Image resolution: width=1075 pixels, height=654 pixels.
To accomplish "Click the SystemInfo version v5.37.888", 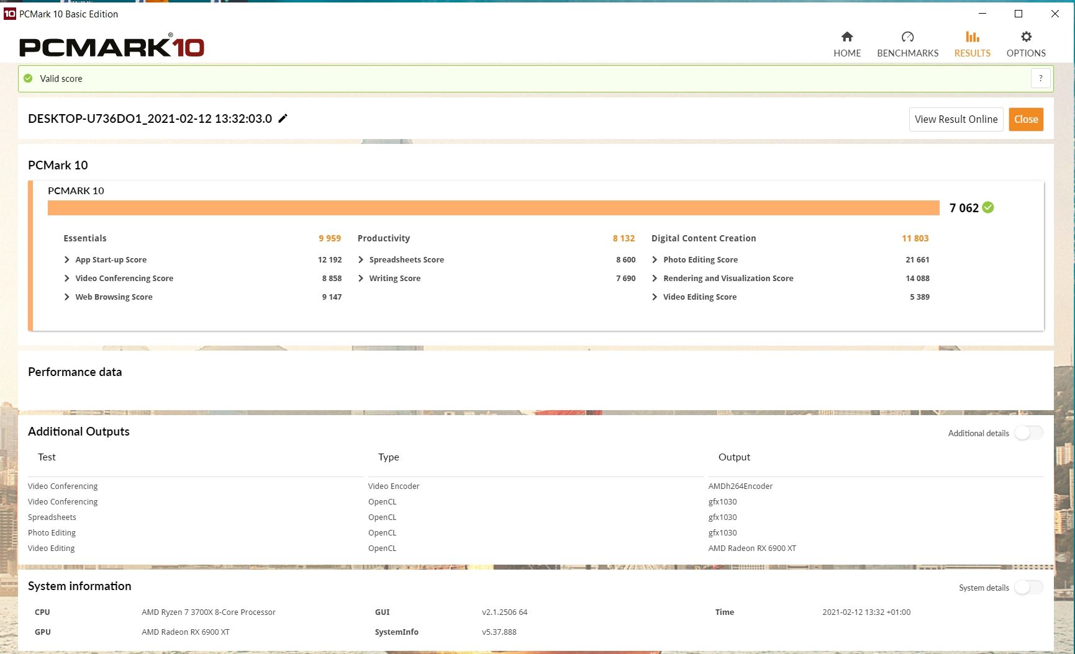I will [x=499, y=632].
